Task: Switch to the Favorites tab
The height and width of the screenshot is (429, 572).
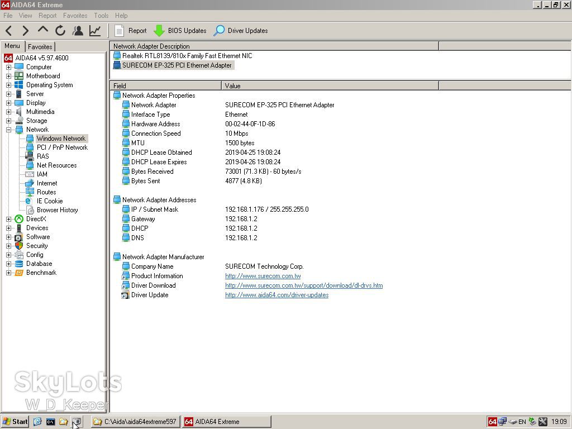Action: (40, 47)
